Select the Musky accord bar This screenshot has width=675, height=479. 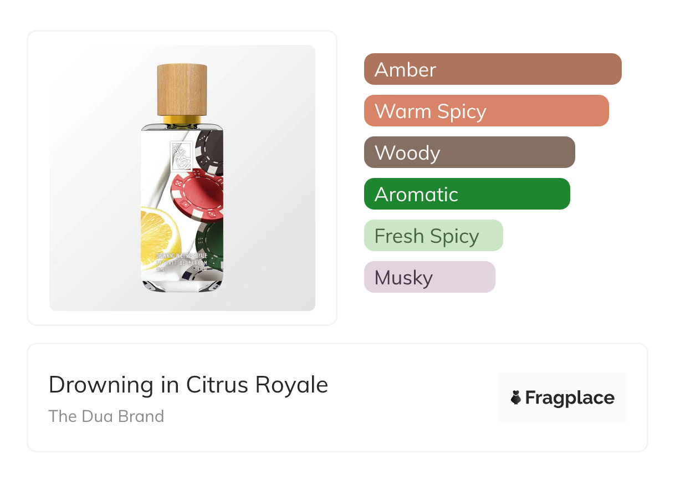coord(429,277)
